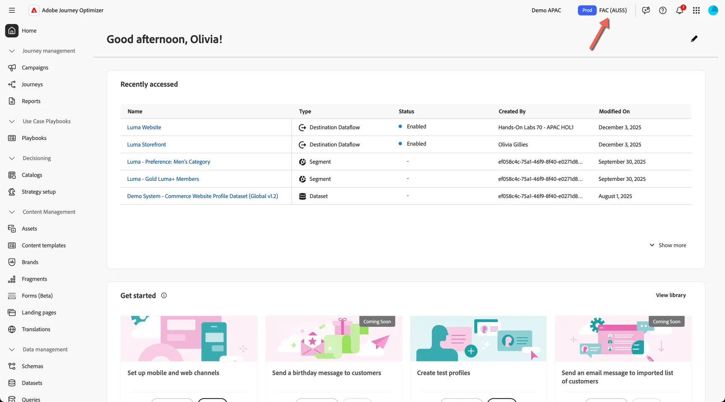Click the Translations globe icon
Image resolution: width=725 pixels, height=402 pixels.
(12, 329)
